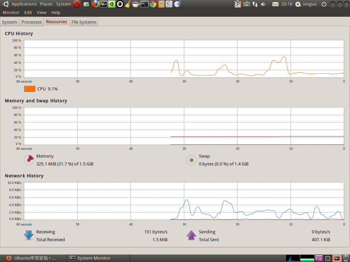The width and height of the screenshot is (350, 262).
Task: Open the System menu in top panel
Action: tap(63, 4)
